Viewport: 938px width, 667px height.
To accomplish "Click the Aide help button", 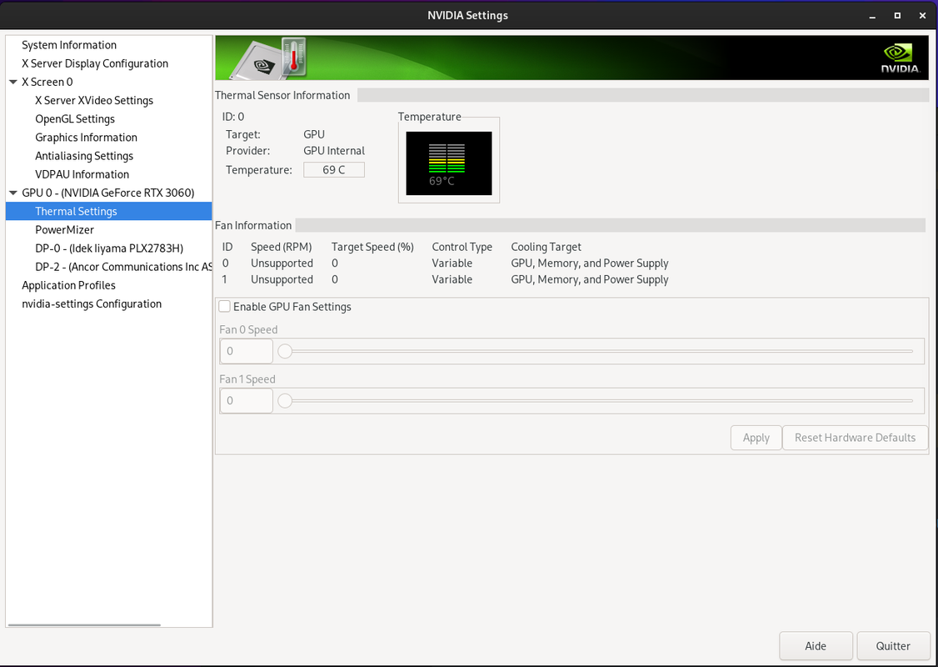I will pyautogui.click(x=816, y=646).
